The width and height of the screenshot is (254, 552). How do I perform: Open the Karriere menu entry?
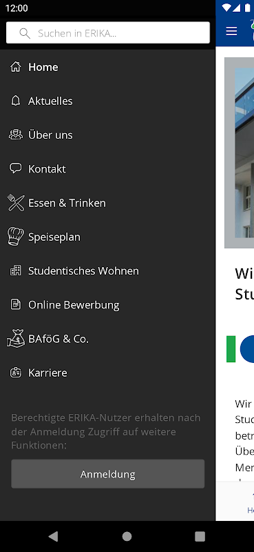(x=107, y=373)
